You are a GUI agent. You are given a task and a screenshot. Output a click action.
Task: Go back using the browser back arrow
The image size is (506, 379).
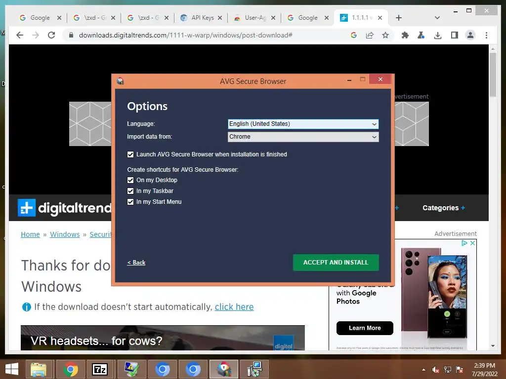pos(20,35)
